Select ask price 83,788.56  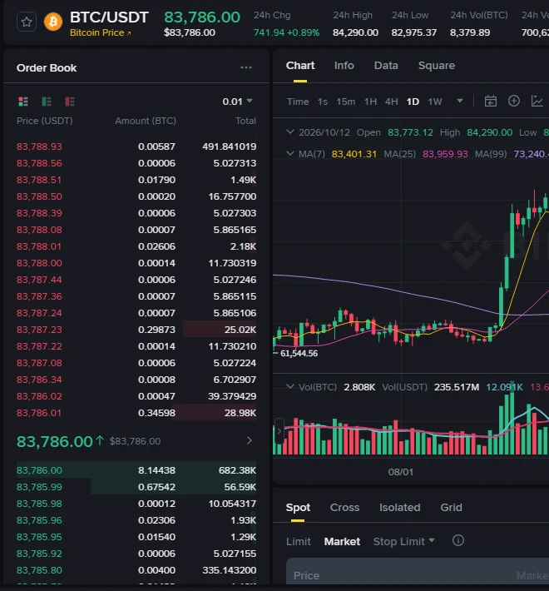click(x=39, y=163)
